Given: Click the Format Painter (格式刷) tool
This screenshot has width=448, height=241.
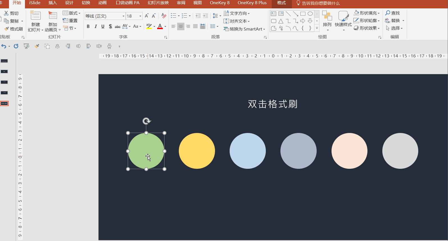Looking at the screenshot, I should (x=13, y=29).
